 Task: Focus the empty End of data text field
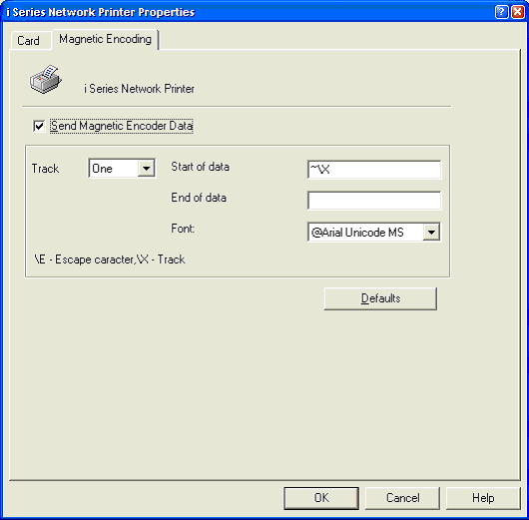coord(374,201)
